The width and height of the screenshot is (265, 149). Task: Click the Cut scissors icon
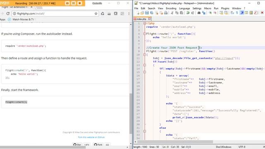click(172, 13)
